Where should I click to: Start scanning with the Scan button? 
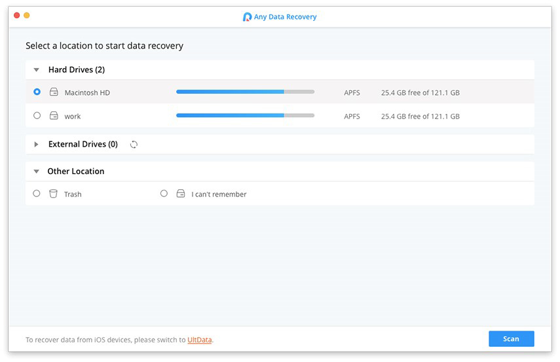tap(512, 339)
